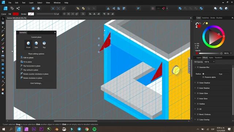This screenshot has height=132, width=234.
Task: Open Premiere Pro from the taskbar
Action: pos(41,129)
